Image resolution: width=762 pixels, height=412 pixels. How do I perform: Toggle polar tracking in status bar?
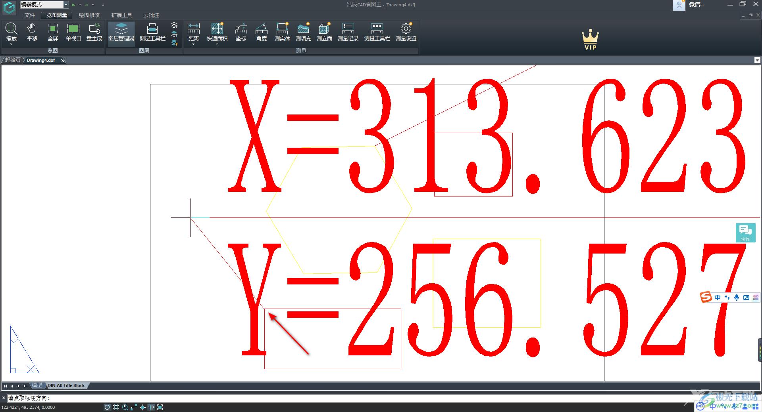click(x=107, y=407)
